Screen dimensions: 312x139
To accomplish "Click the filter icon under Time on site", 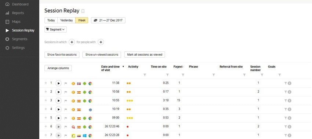I will click(x=167, y=75).
